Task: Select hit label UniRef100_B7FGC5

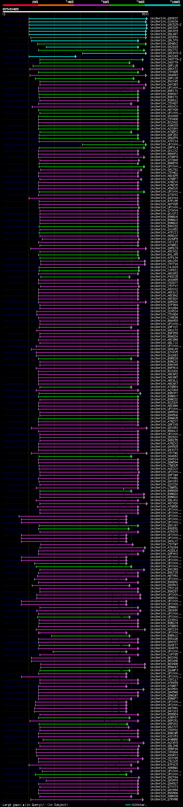Action: [x=164, y=765]
